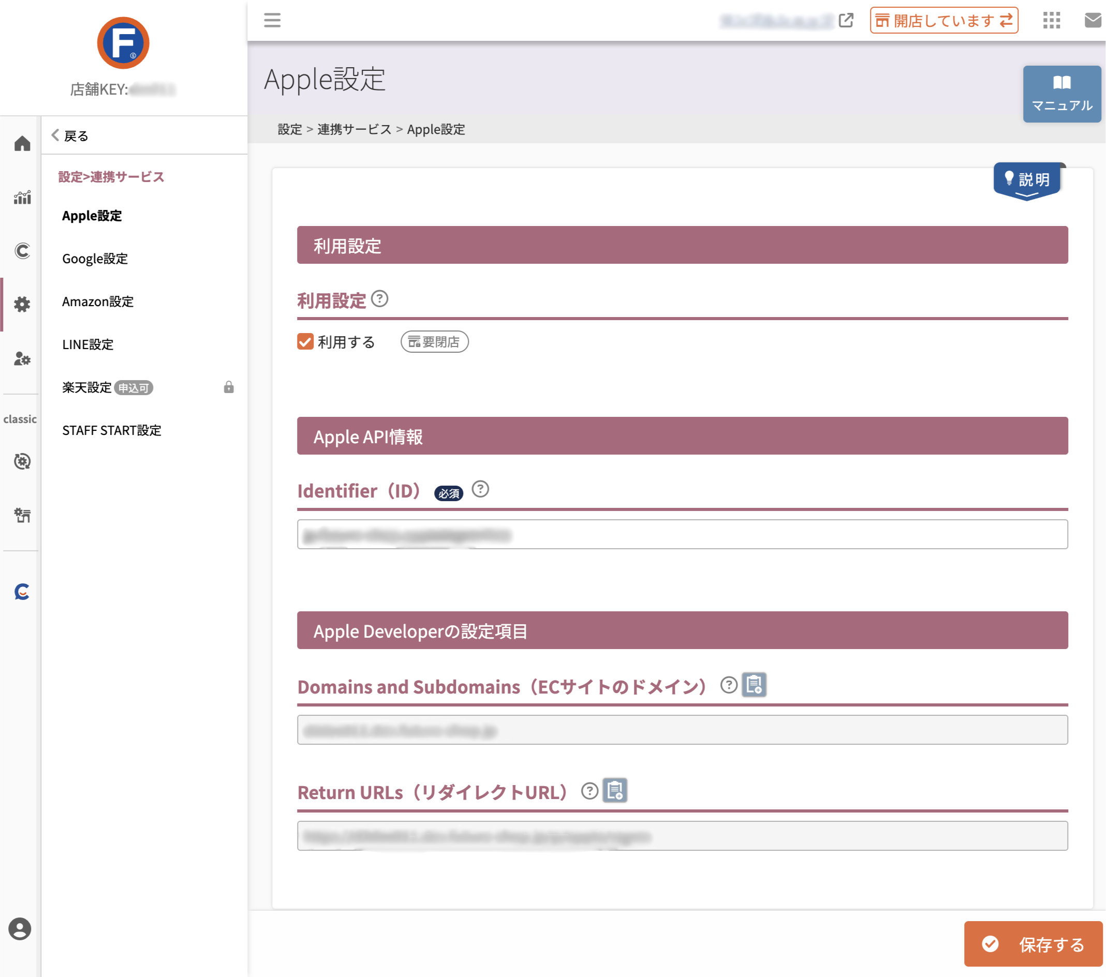Open the blue-orange C logo icon
Image resolution: width=1106 pixels, height=977 pixels.
22,592
